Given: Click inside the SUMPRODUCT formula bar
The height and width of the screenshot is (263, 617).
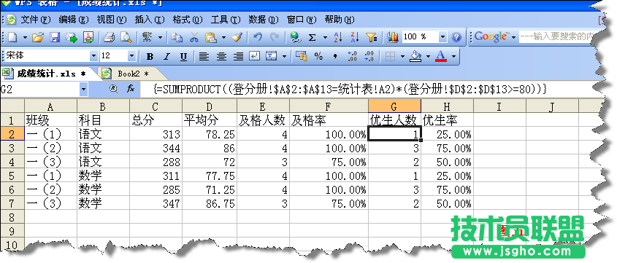Looking at the screenshot, I should coord(350,90).
